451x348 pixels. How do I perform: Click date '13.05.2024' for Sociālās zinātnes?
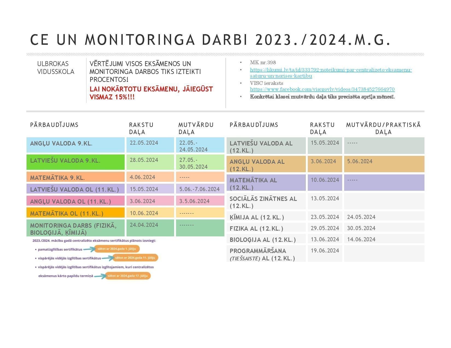click(x=325, y=198)
